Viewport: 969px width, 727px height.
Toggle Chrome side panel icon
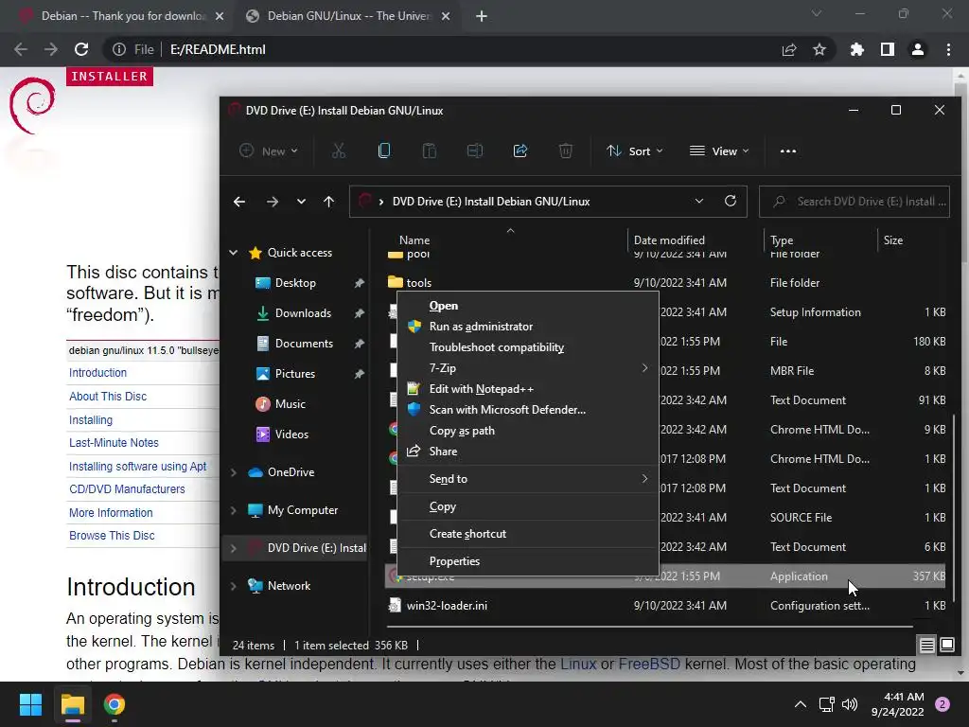[888, 49]
